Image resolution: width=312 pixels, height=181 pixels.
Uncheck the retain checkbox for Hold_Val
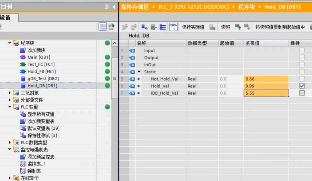[302, 86]
